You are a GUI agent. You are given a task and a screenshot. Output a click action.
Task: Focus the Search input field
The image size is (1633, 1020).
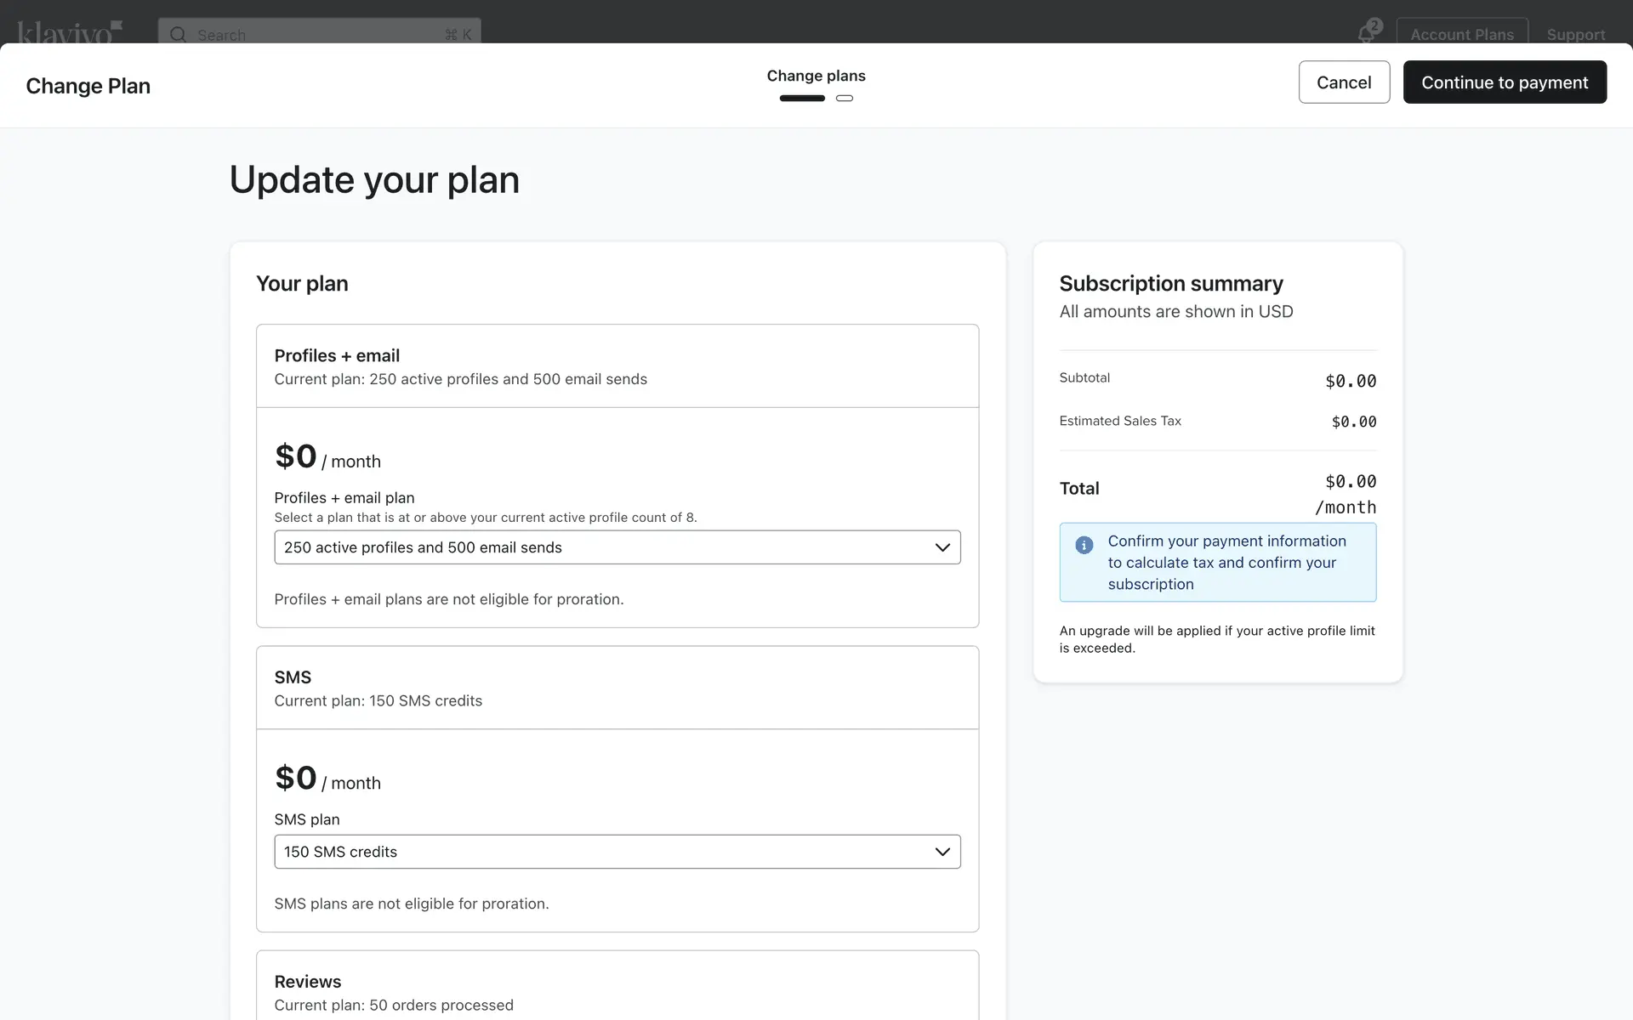tap(315, 35)
